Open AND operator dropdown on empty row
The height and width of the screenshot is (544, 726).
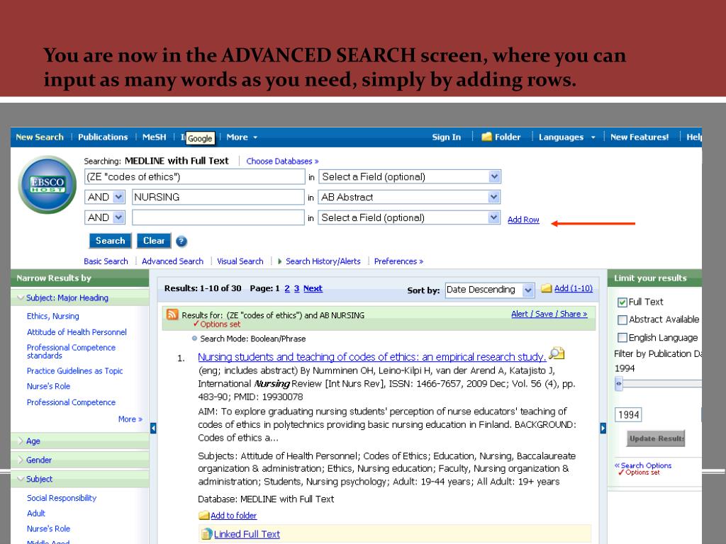pos(118,217)
